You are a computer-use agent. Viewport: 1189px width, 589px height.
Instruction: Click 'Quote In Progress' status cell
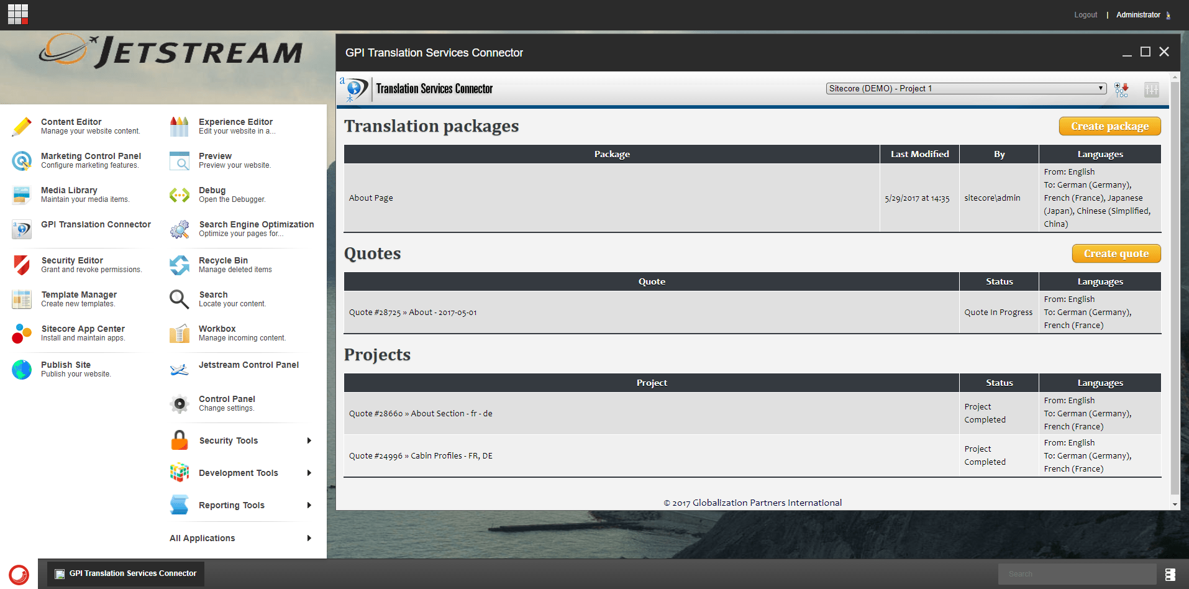(x=998, y=313)
